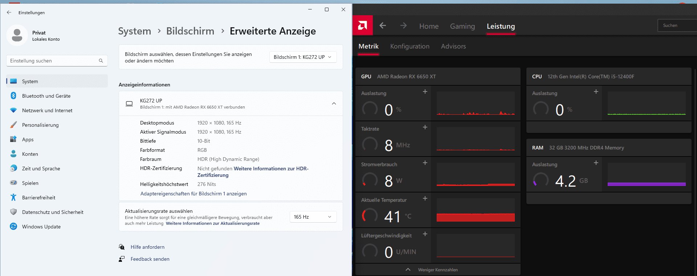This screenshot has height=276, width=697.
Task: Open the Advisors sub-tab
Action: pyautogui.click(x=453, y=46)
